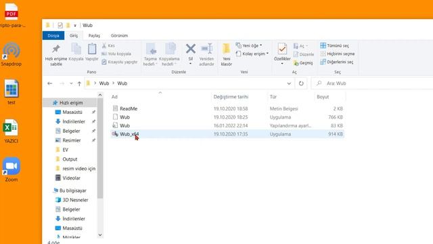Open pinned İndirilenler under Hızlı erişim

[x=74, y=121]
